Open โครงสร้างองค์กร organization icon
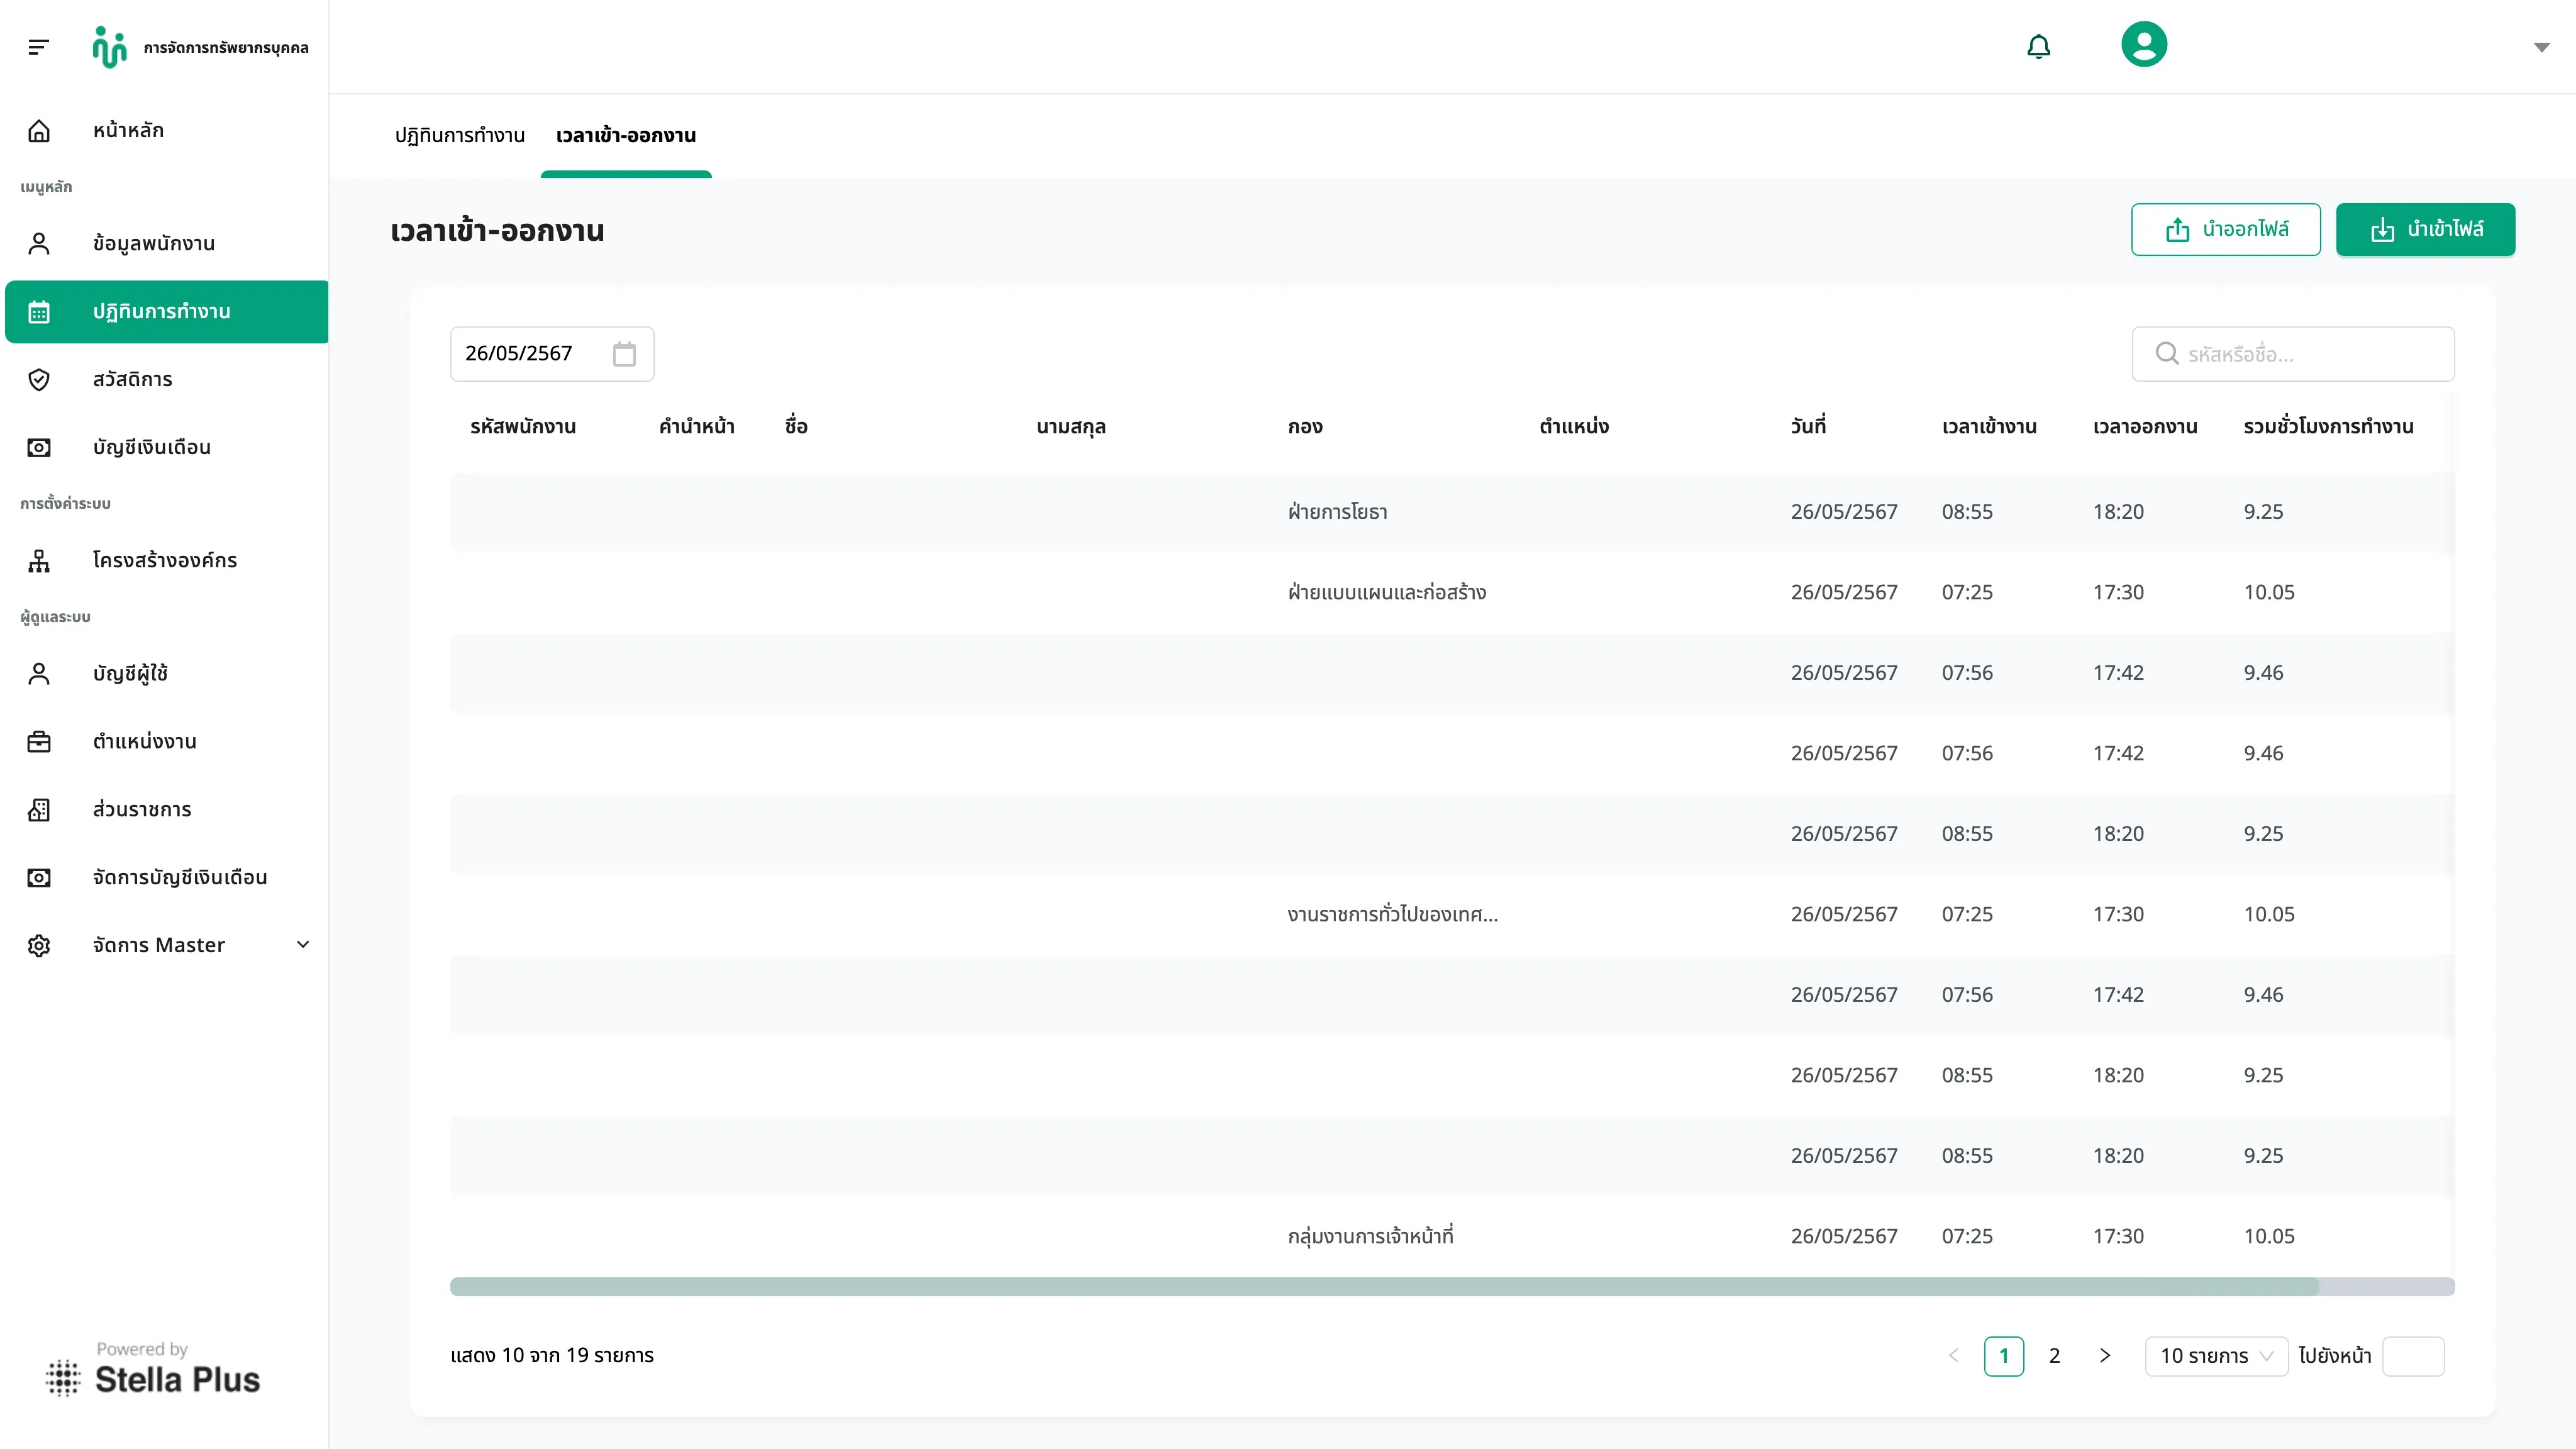 tap(39, 561)
